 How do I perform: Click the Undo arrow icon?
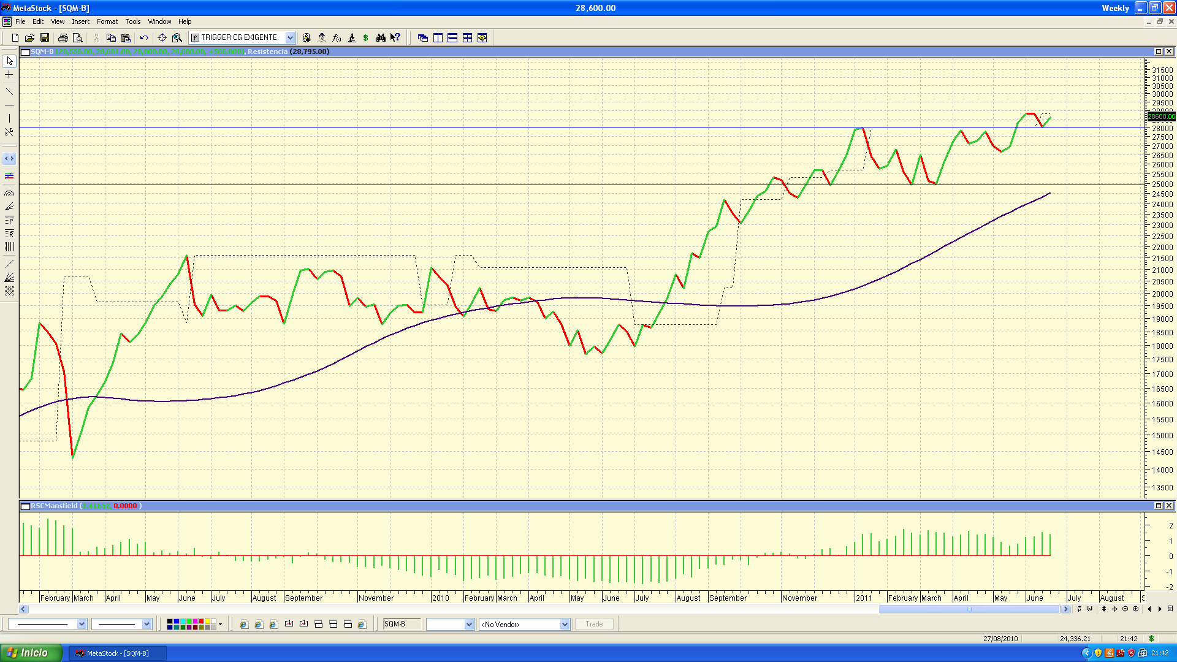pyautogui.click(x=144, y=38)
